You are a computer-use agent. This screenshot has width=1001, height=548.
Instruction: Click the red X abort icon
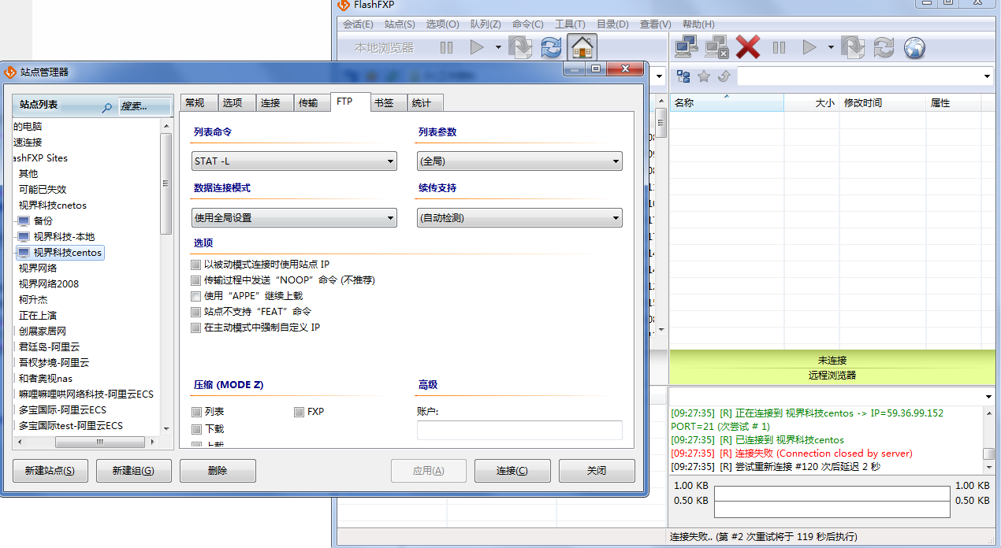pos(747,47)
